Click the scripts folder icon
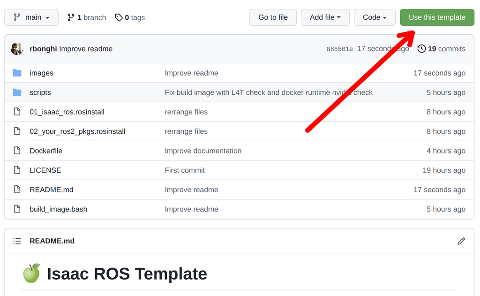The height and width of the screenshot is (296, 480). [17, 92]
